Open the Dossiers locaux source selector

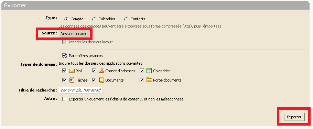pyautogui.click(x=74, y=34)
